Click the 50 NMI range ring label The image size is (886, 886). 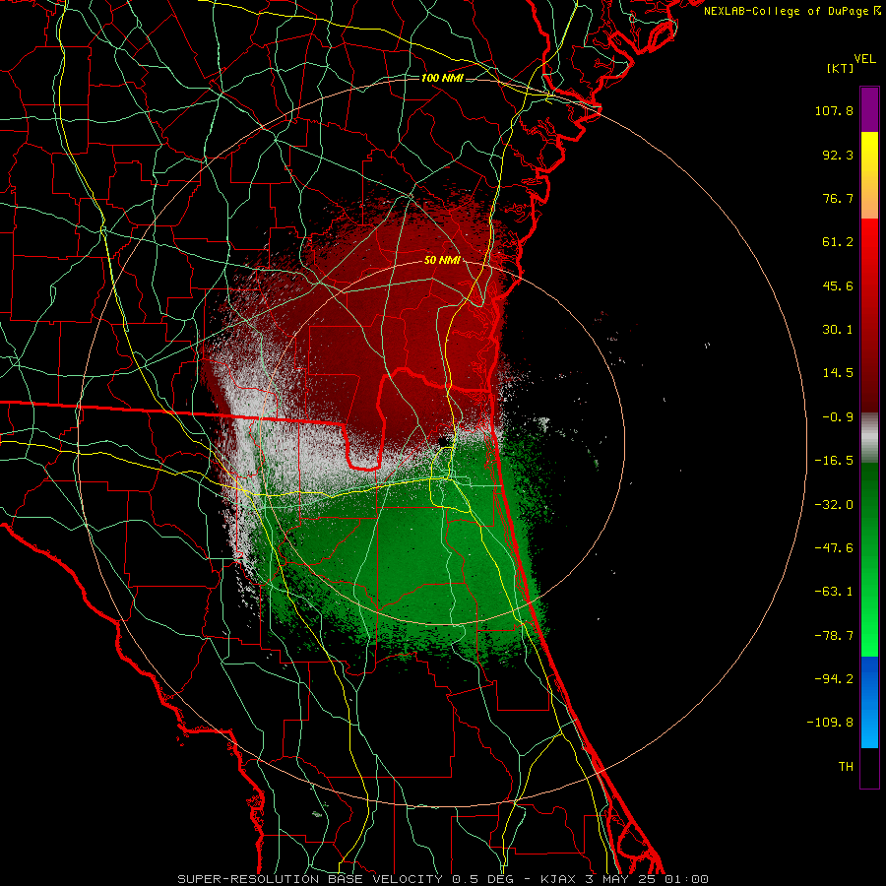(x=442, y=261)
